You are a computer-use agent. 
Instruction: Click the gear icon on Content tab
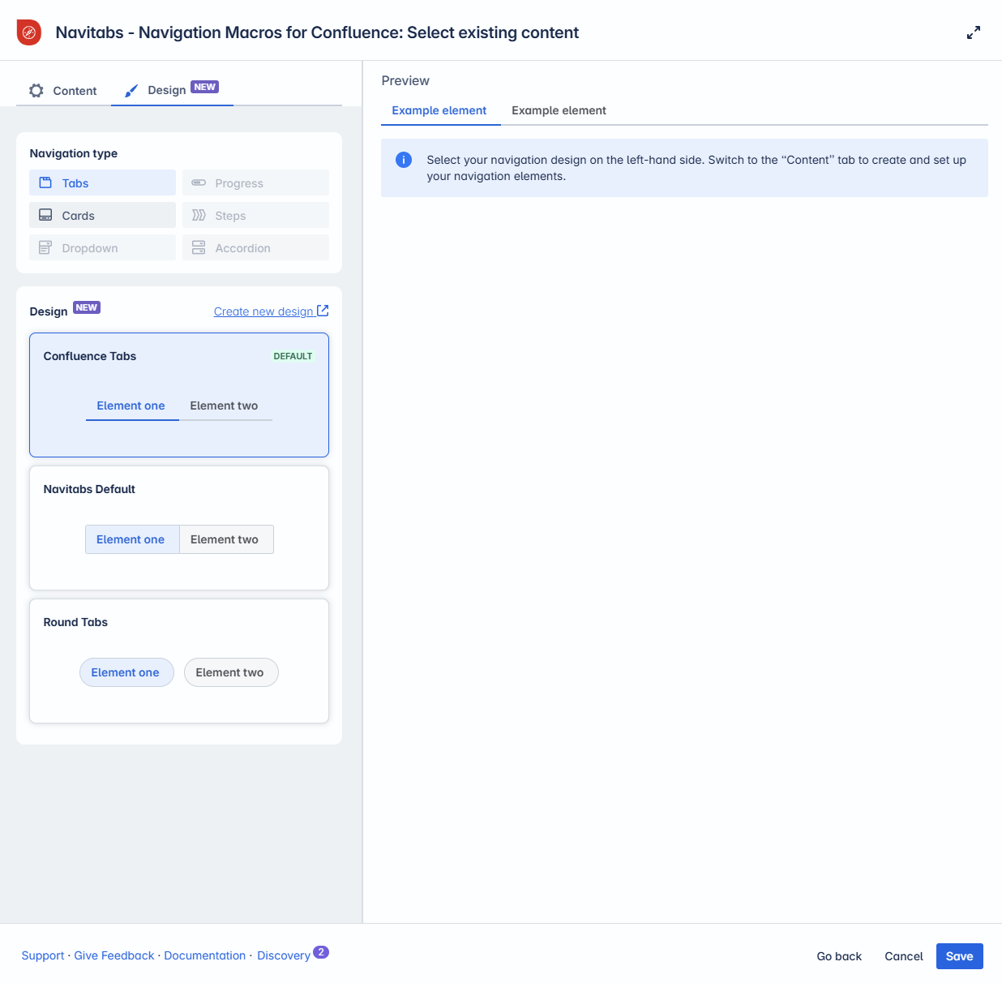(x=36, y=91)
